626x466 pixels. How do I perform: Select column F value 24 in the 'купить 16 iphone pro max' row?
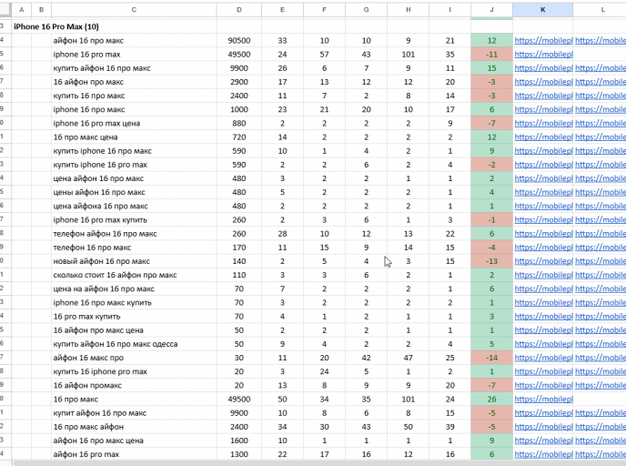[324, 371]
